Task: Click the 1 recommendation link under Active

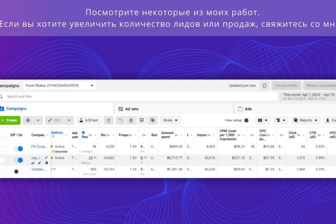Action: click(60, 152)
